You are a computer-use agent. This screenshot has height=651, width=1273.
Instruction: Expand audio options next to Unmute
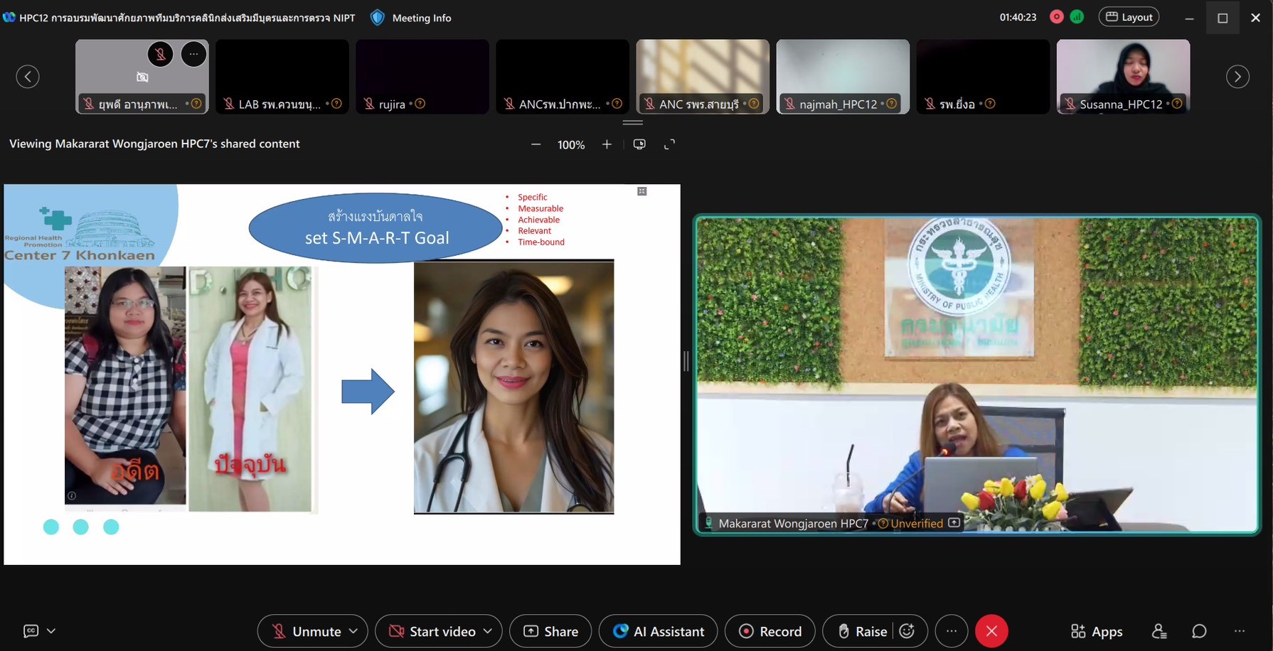point(353,631)
